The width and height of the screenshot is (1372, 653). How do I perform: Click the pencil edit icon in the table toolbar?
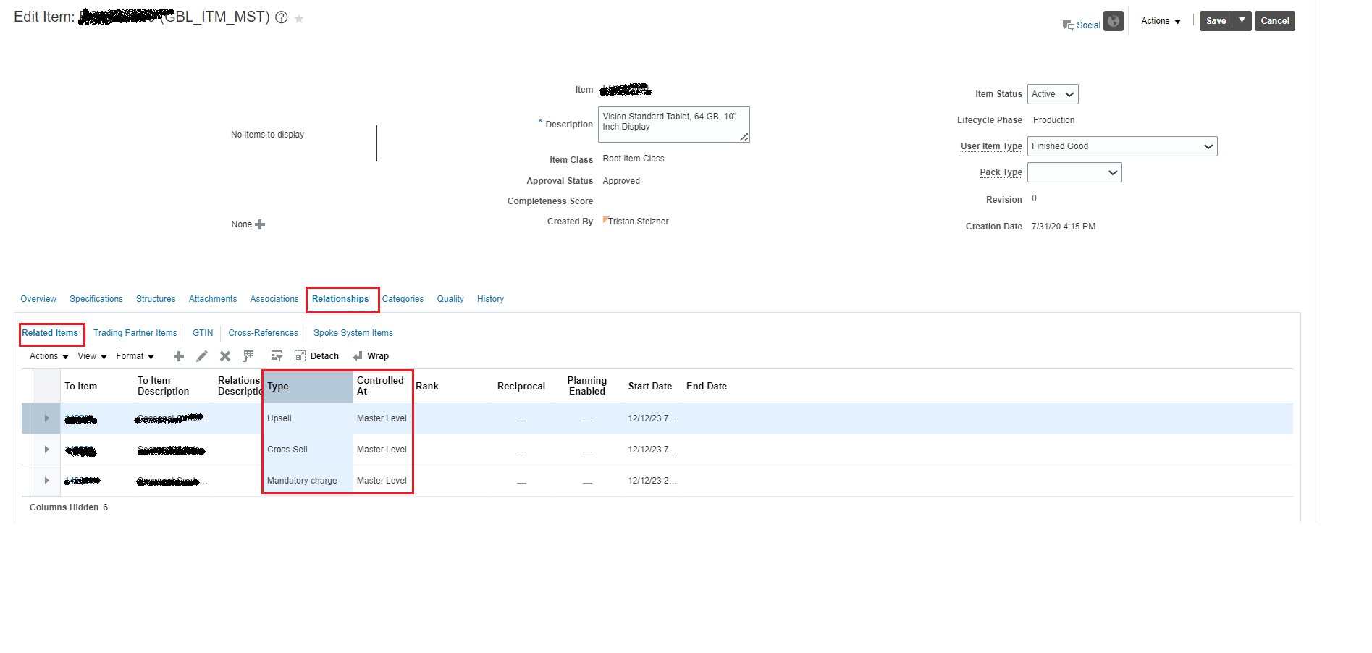[202, 356]
